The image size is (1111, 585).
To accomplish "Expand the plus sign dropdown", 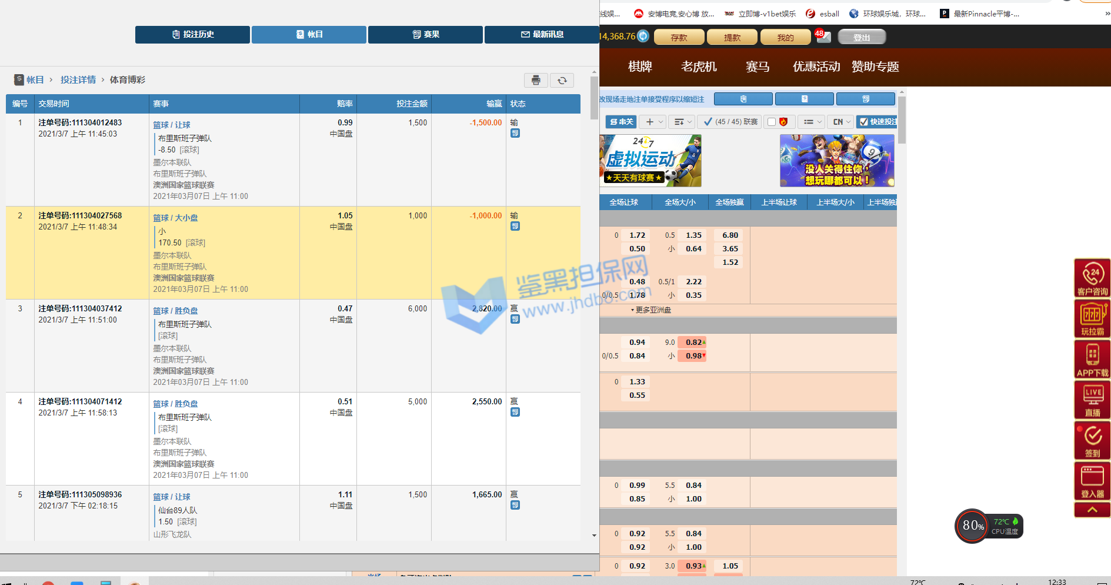I will click(653, 122).
